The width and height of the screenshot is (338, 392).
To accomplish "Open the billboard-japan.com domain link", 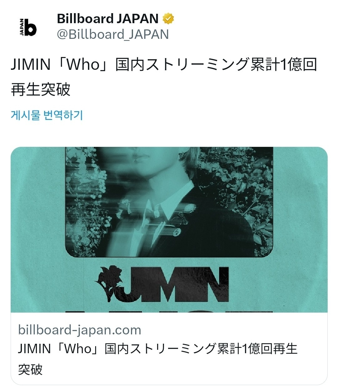I will coord(80,330).
